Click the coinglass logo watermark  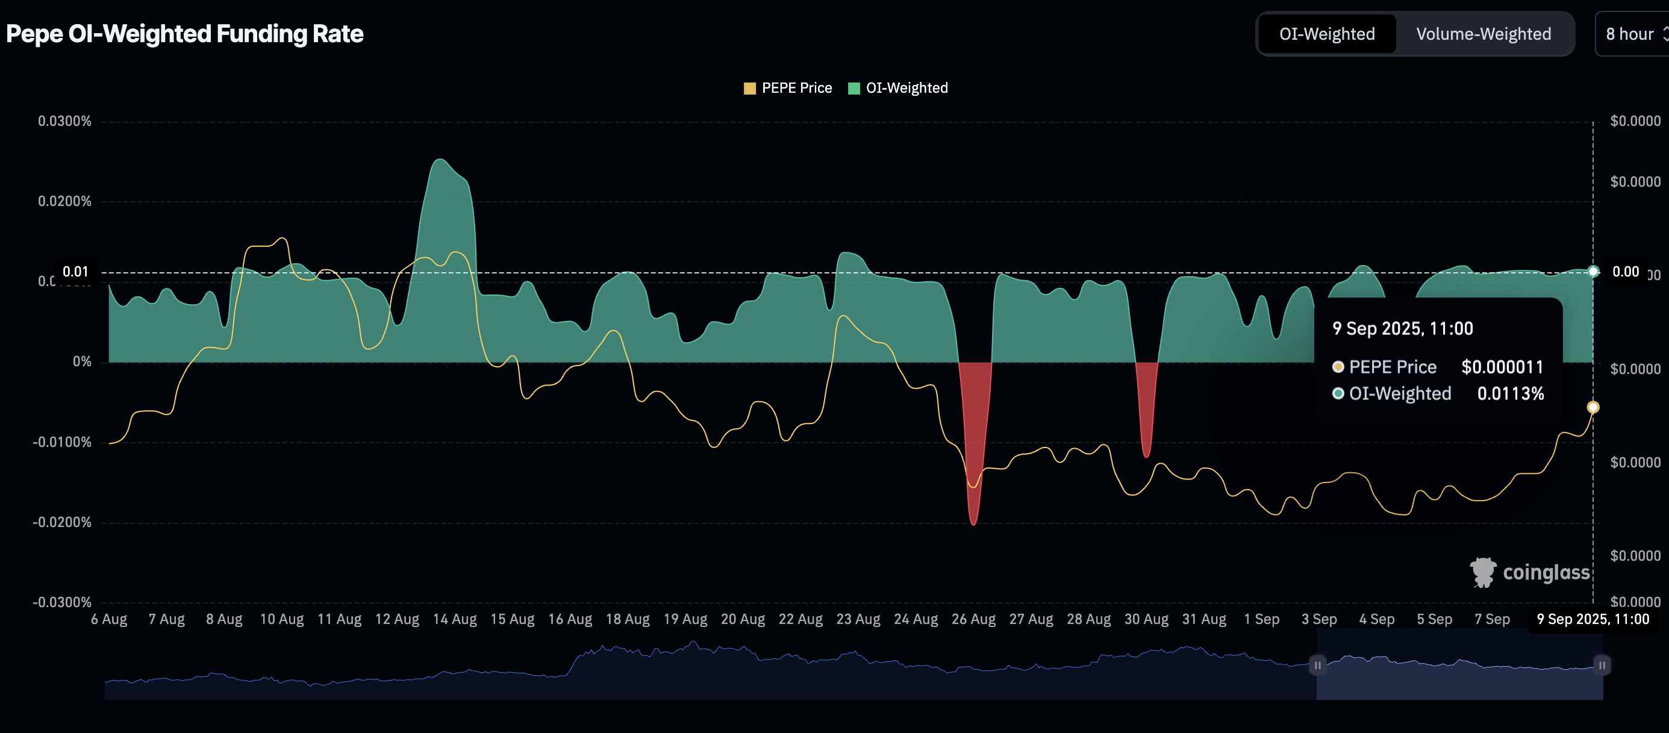pos(1529,572)
